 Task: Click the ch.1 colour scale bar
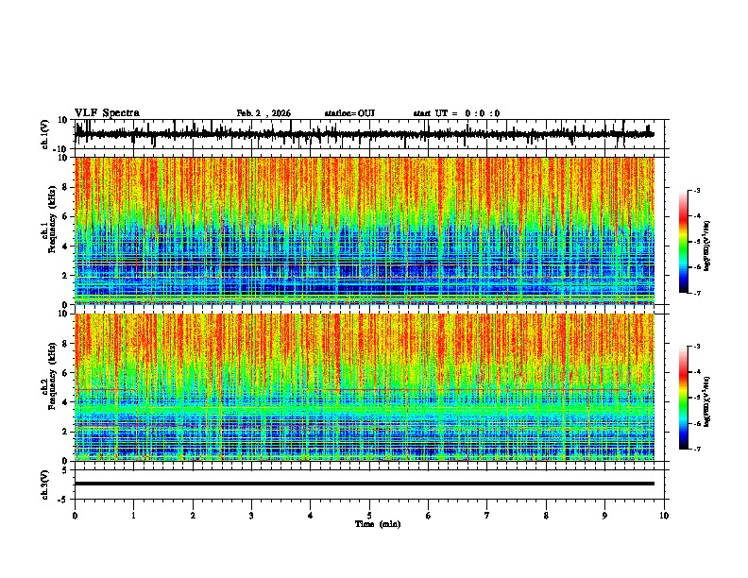click(x=684, y=242)
